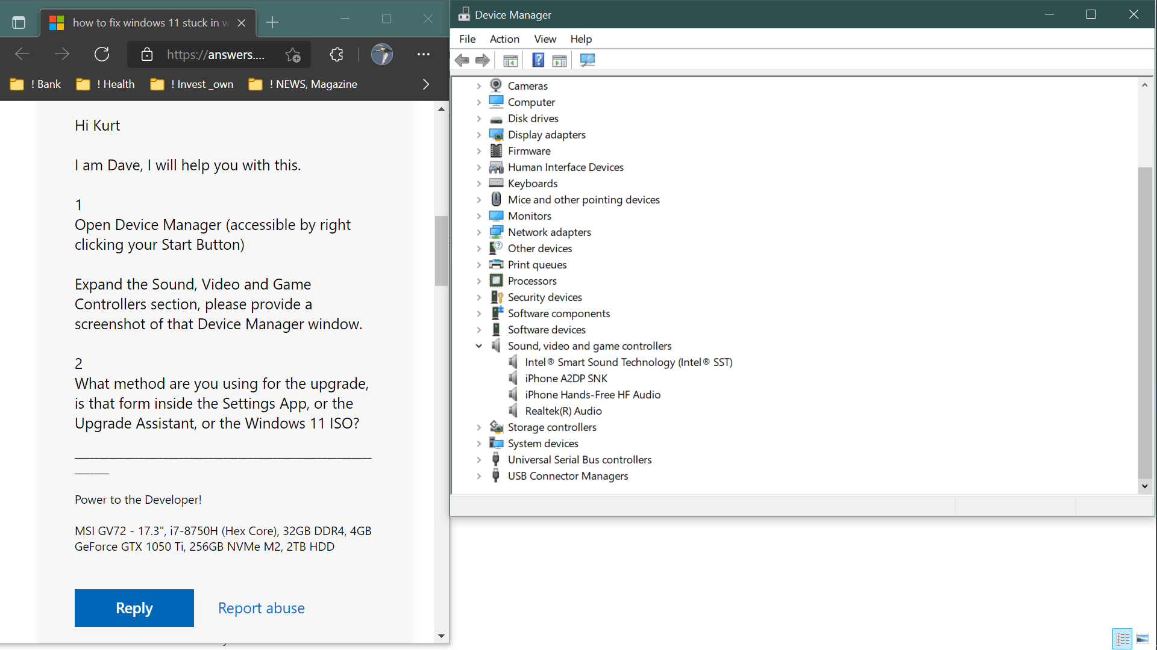Select the Intel Smart Sound Technology entry
Image resolution: width=1157 pixels, height=650 pixels.
[629, 362]
